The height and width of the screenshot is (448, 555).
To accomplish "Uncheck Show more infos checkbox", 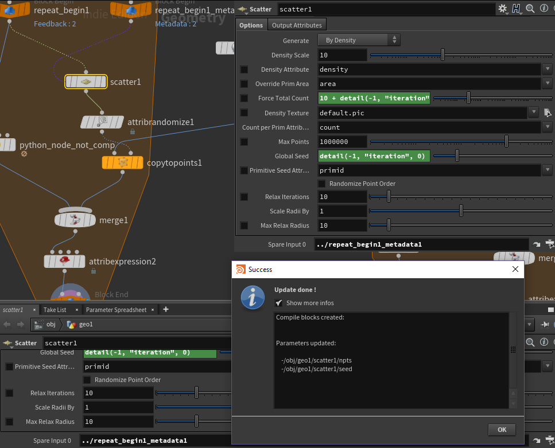I will coord(279,303).
